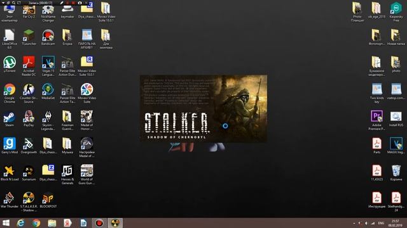
Task: Select the Stielhandg... 24 PDF file
Action: point(396,201)
